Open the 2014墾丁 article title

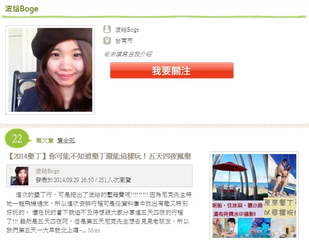click(99, 156)
